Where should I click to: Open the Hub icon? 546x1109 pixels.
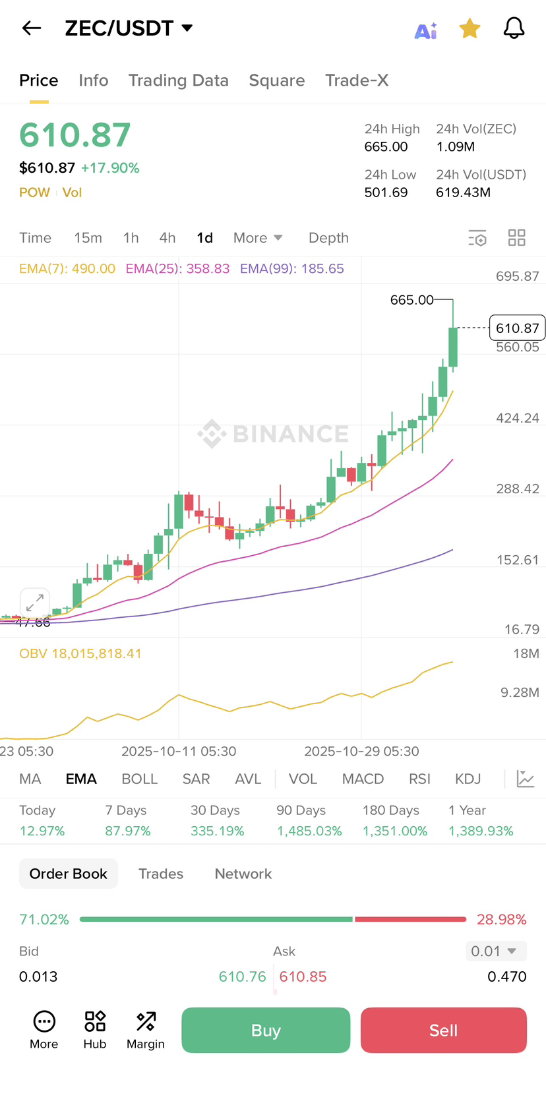(x=95, y=1030)
